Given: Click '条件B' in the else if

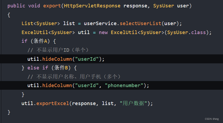Looking at the screenshot, I should 61,68.
